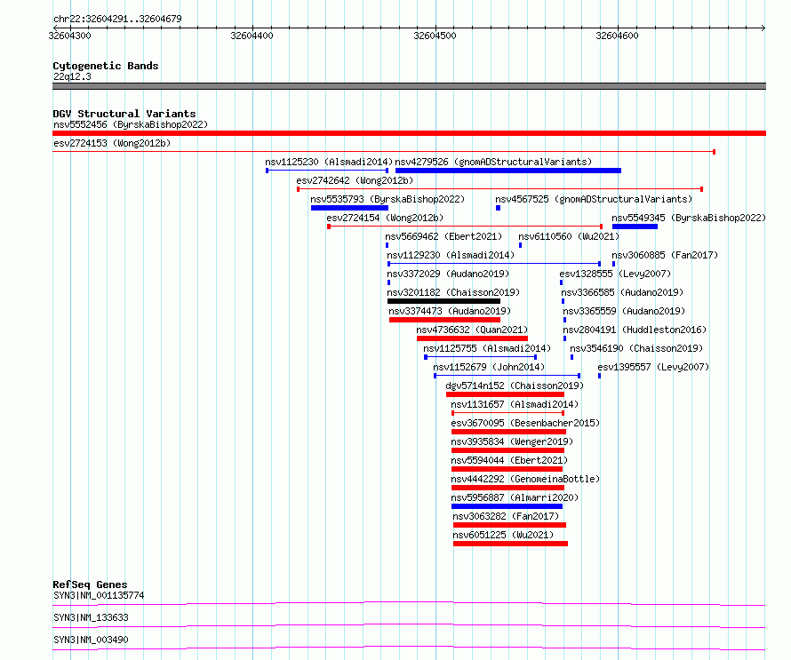This screenshot has width=791, height=660.
Task: Click nsv4567525 (gnomADStructuralVariants) label
Action: (x=594, y=199)
